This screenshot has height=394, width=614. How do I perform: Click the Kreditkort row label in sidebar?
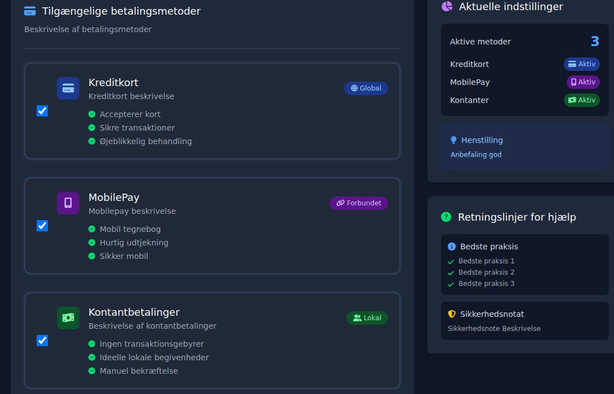pos(469,64)
